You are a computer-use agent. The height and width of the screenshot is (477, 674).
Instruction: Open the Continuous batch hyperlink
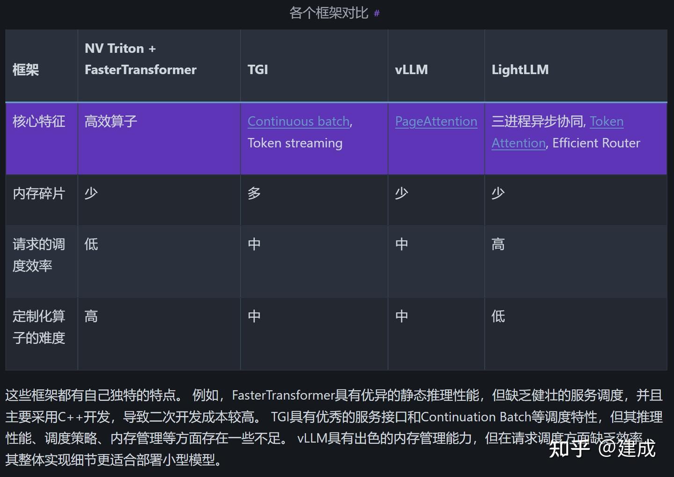pos(298,121)
